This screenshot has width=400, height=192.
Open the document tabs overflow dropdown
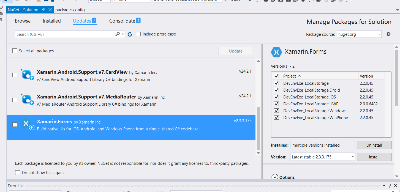point(398,10)
